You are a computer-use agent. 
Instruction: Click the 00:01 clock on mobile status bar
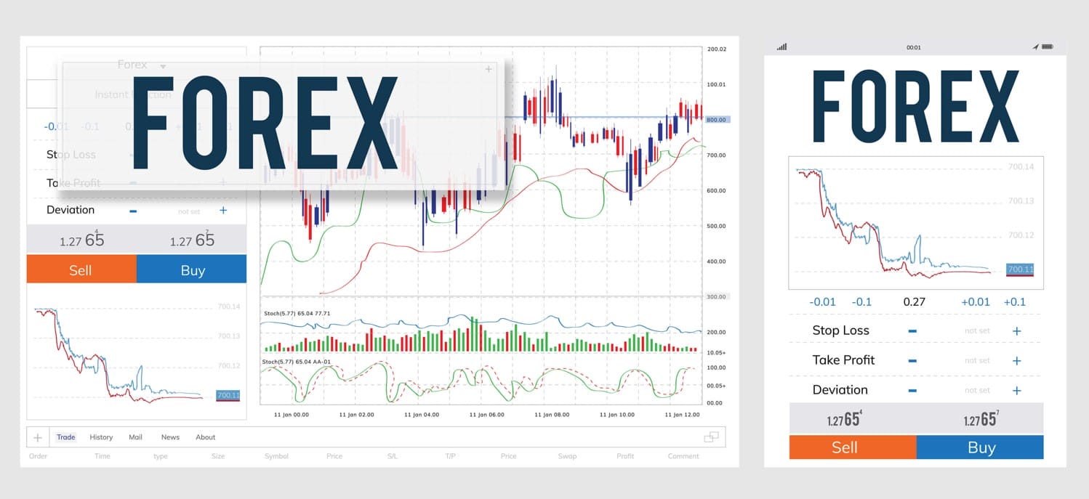pyautogui.click(x=914, y=47)
